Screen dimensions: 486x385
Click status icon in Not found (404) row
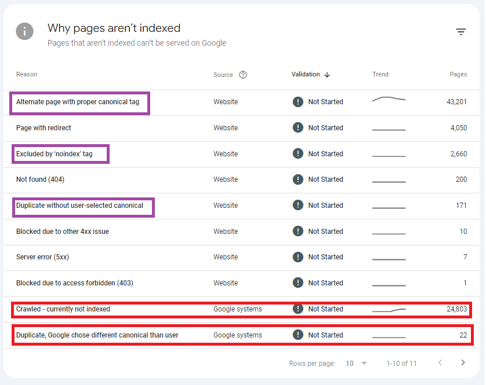(x=298, y=179)
